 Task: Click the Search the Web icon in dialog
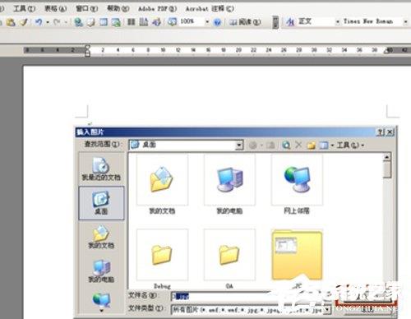(x=286, y=145)
